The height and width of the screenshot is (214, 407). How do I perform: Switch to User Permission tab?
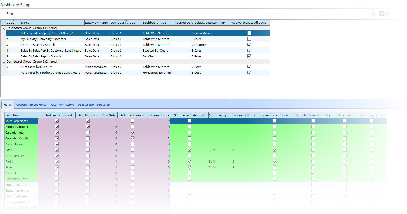click(63, 105)
